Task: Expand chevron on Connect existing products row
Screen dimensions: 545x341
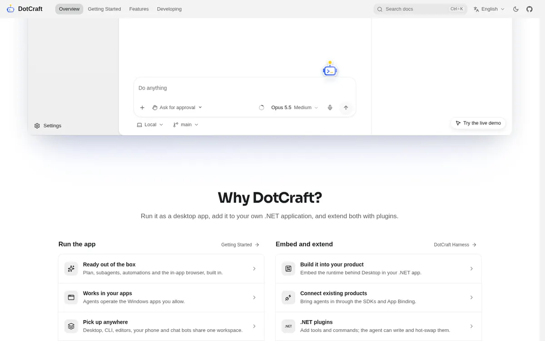Action: (x=471, y=297)
